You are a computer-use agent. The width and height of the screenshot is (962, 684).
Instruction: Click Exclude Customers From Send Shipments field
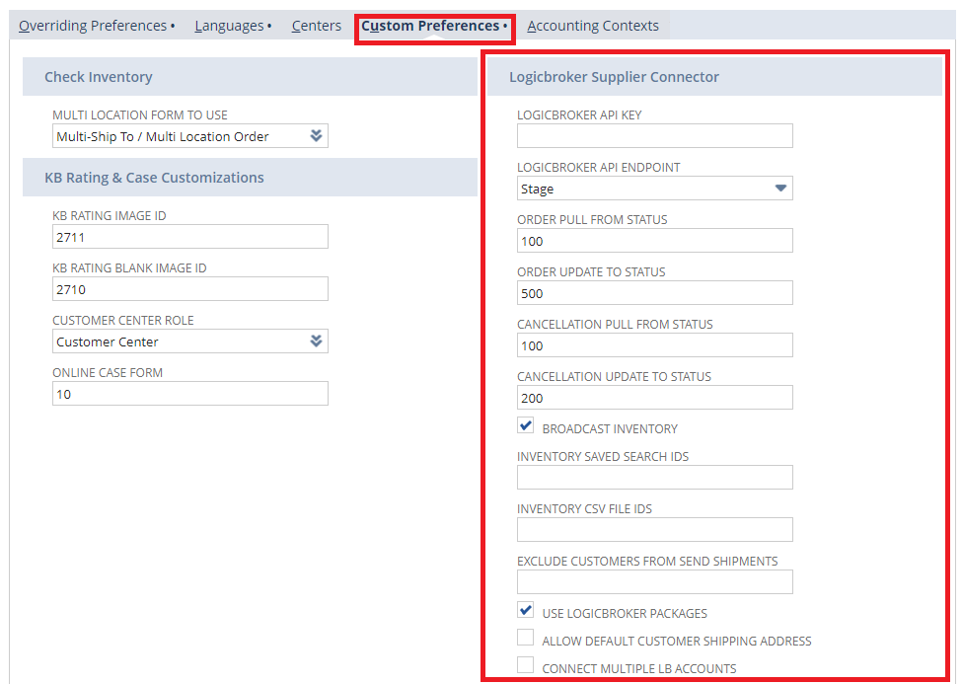[x=654, y=582]
